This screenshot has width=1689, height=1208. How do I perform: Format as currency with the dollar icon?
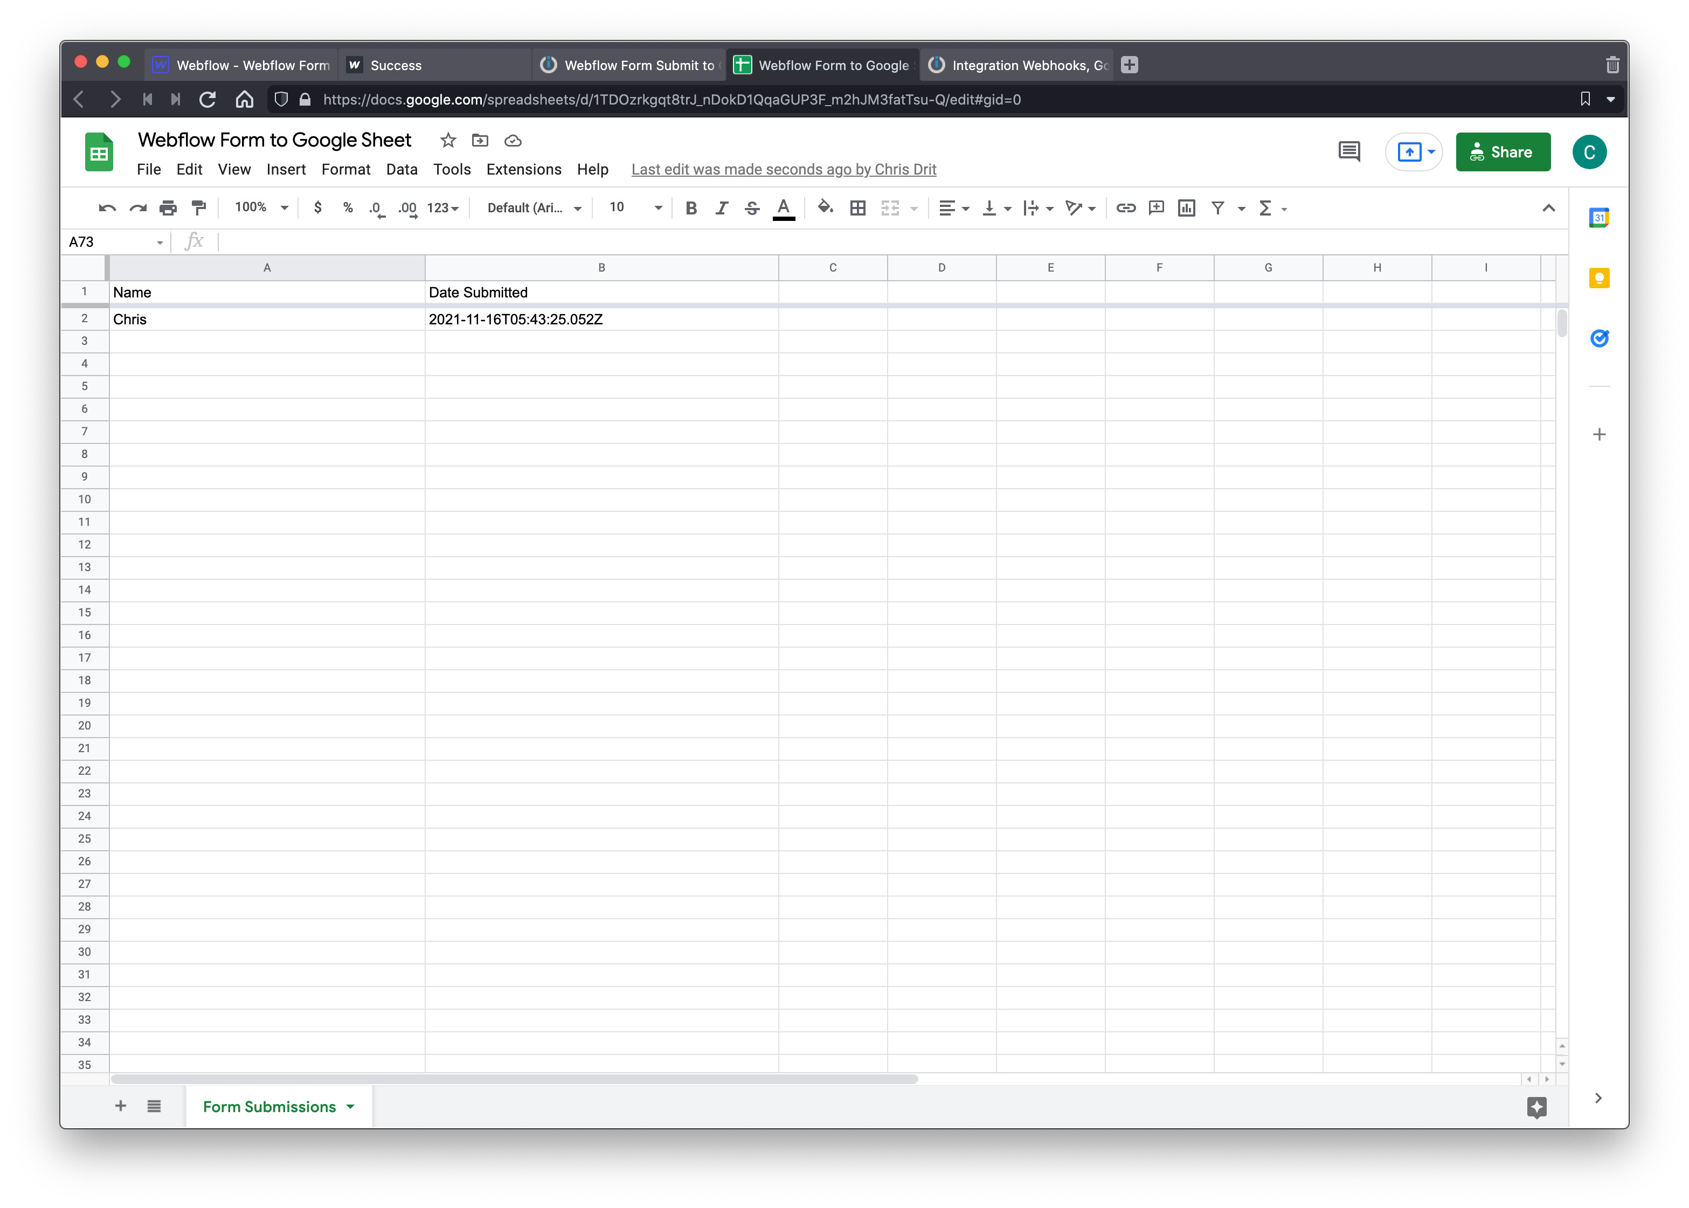pyautogui.click(x=318, y=207)
